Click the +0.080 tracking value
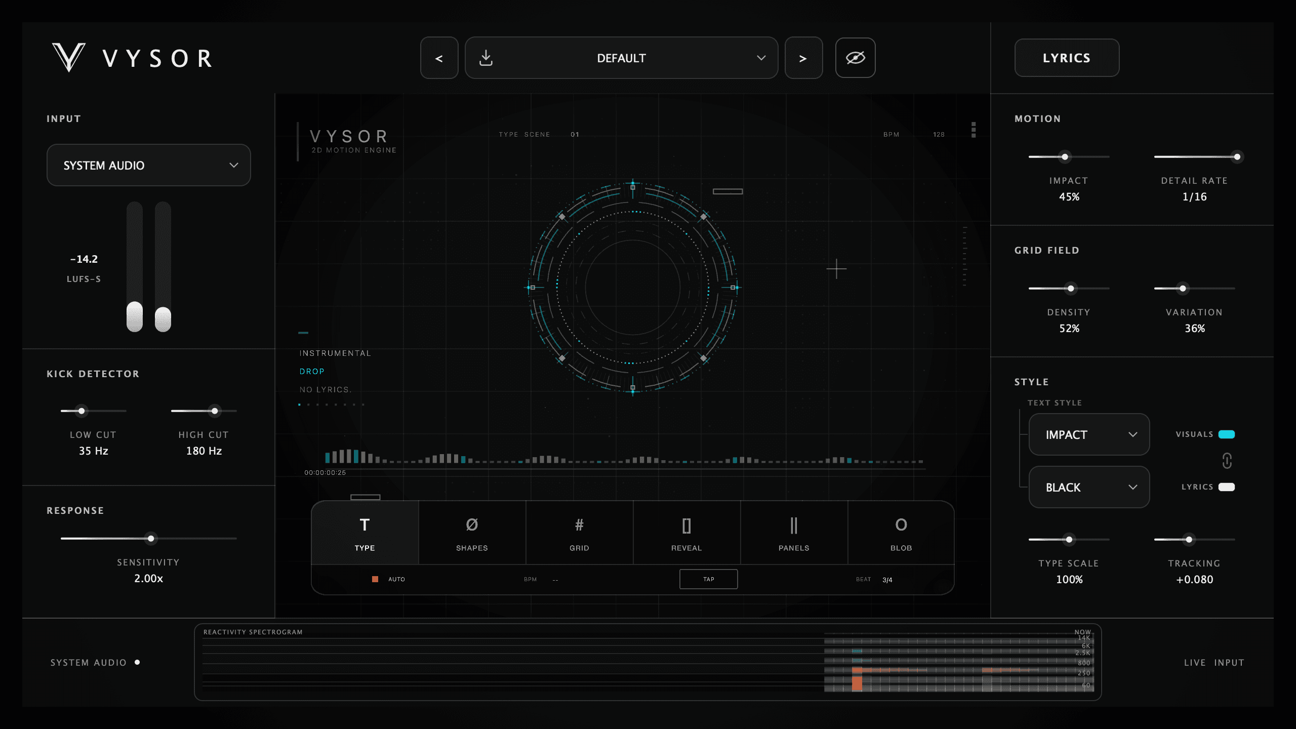The width and height of the screenshot is (1296, 729). (1195, 580)
